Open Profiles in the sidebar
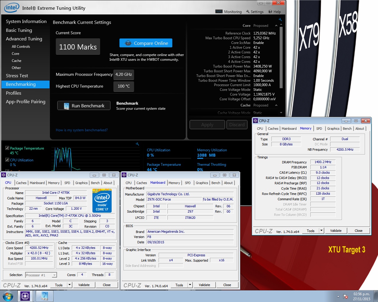Image resolution: width=378 pixels, height=302 pixels. [14, 93]
